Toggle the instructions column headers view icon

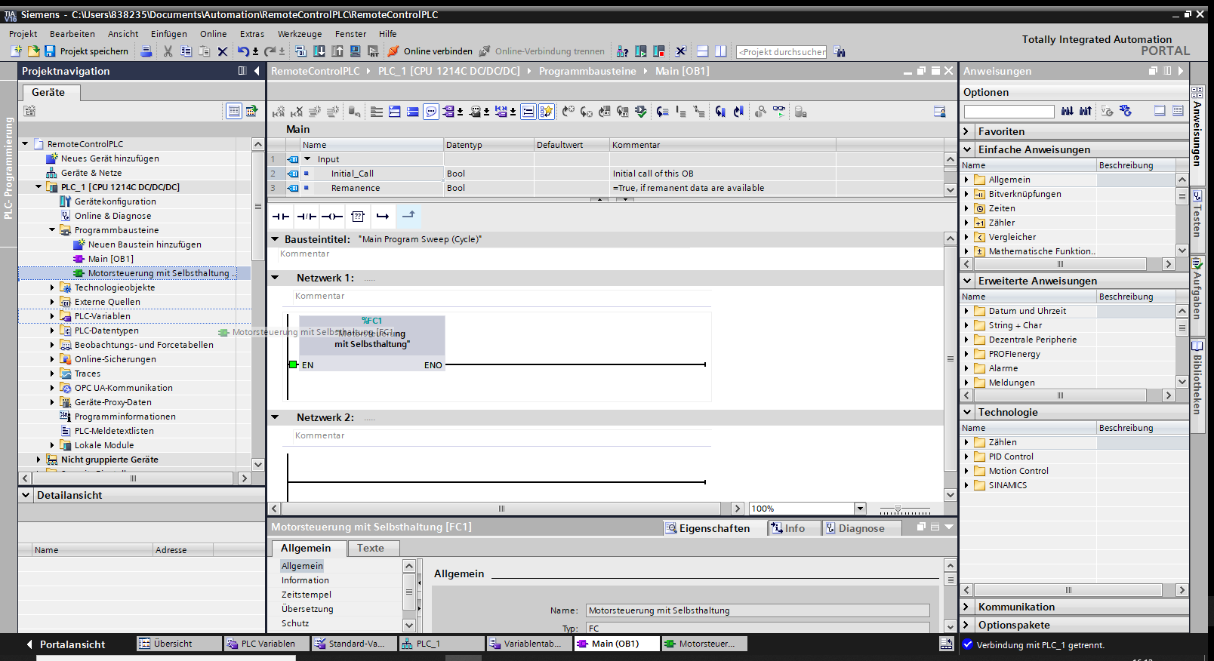point(1178,111)
